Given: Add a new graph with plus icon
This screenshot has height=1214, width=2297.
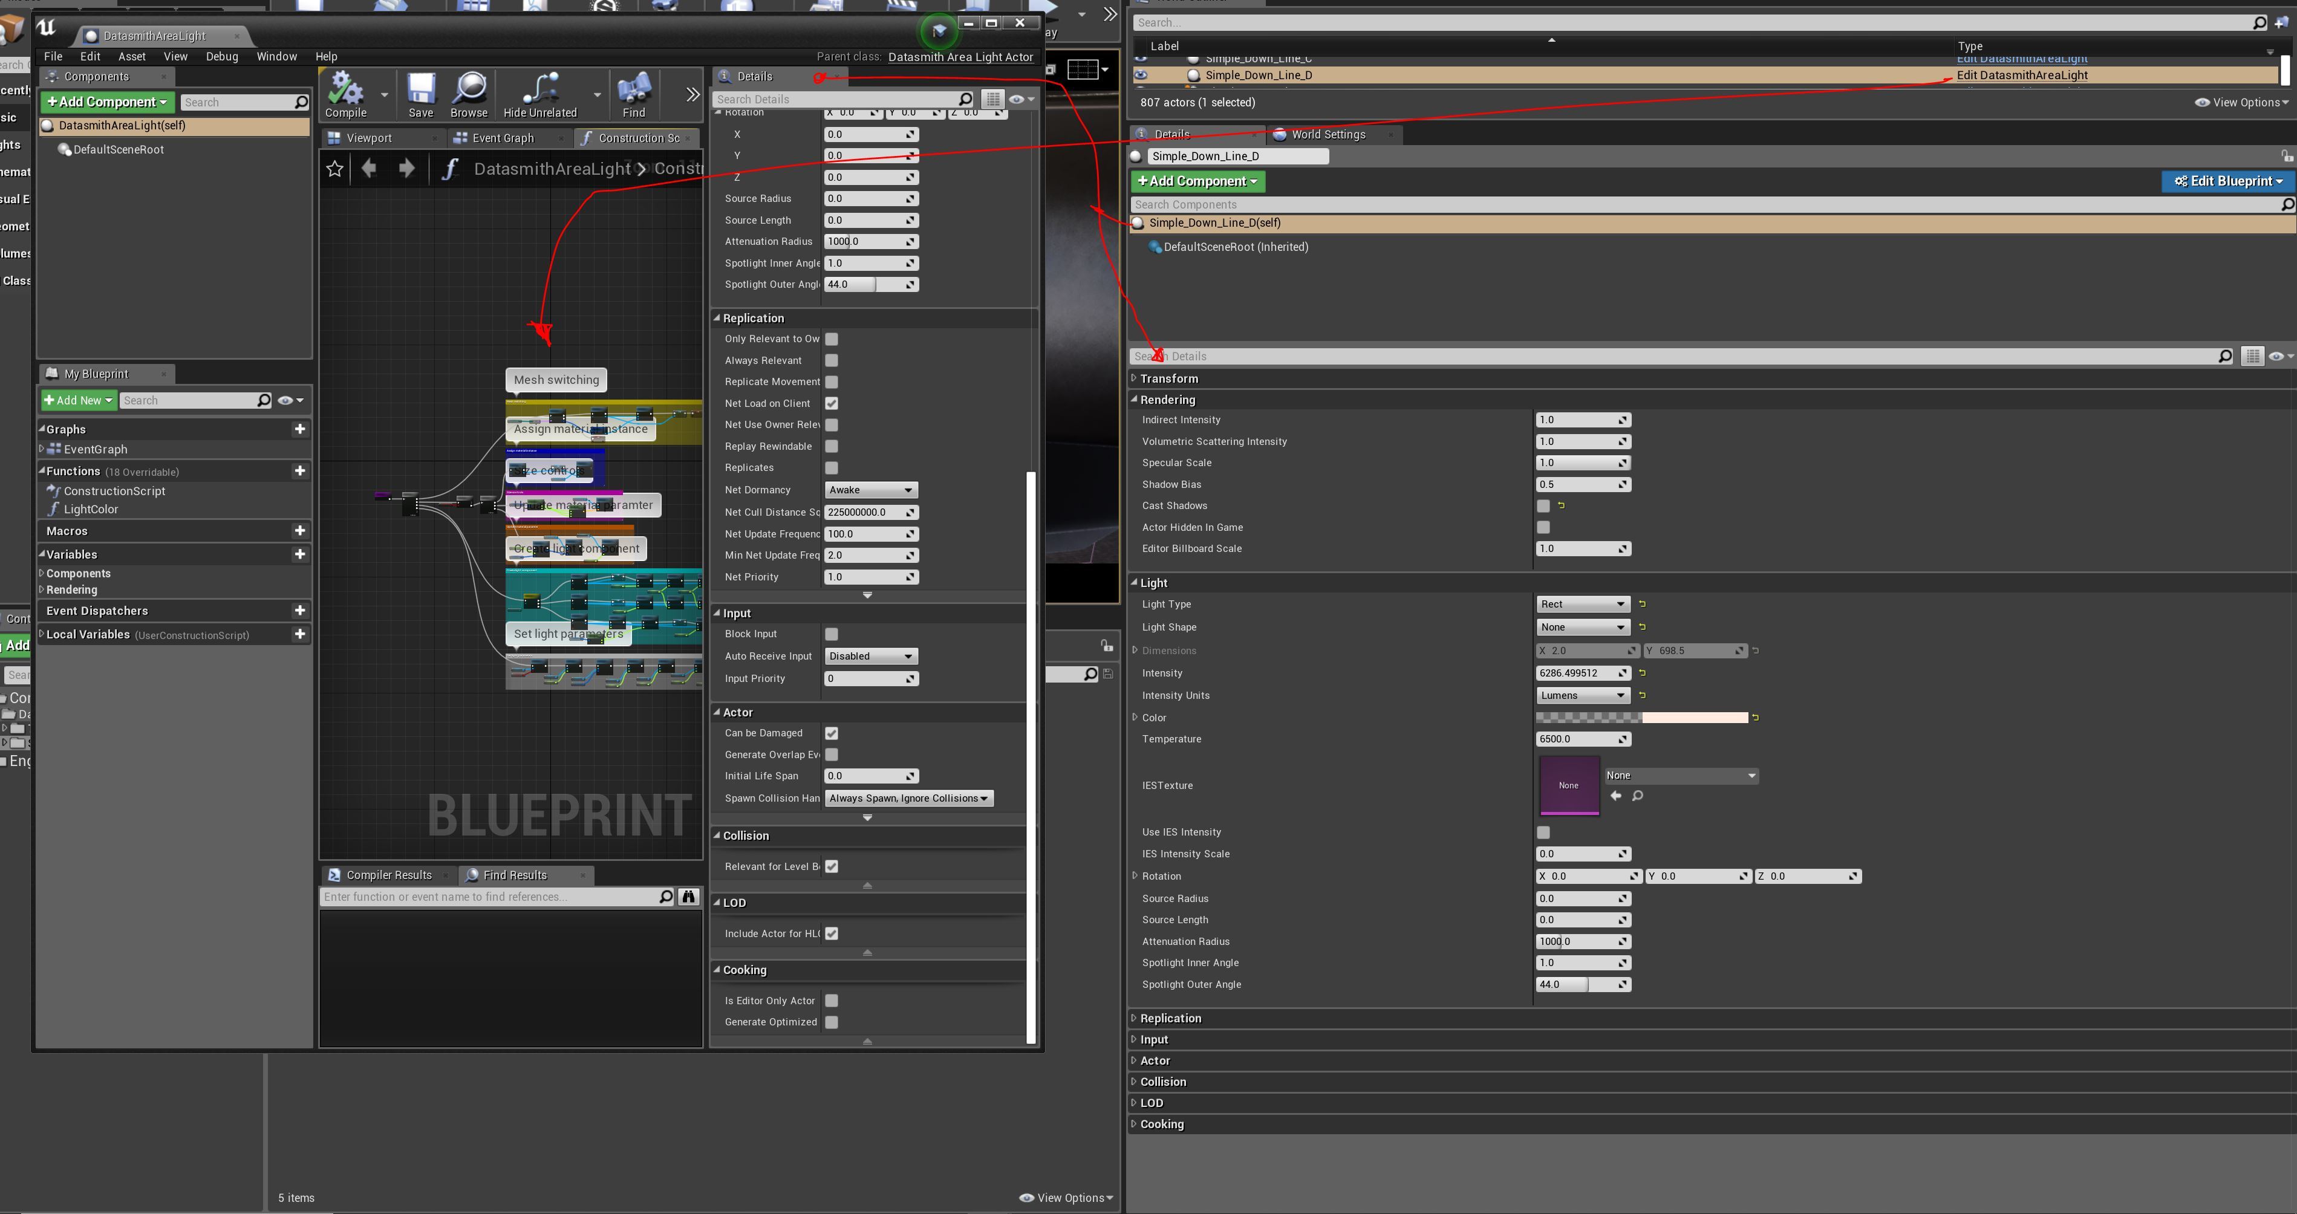Looking at the screenshot, I should pos(301,429).
